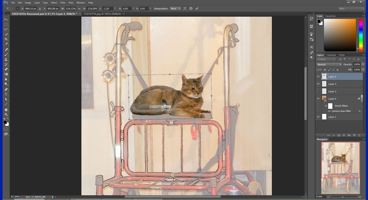Open the Image menu
Image resolution: width=368 pixels, height=200 pixels.
coord(28,2)
